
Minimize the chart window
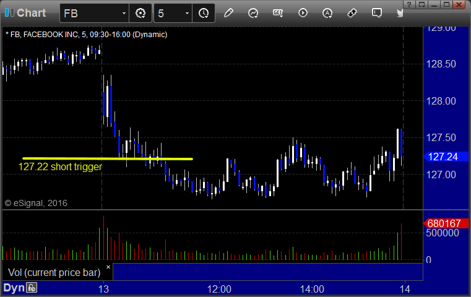click(x=434, y=4)
